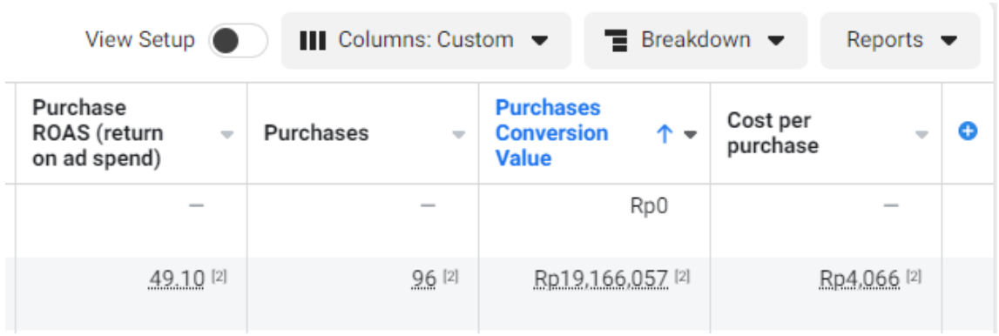Open Purchases Conversion Value column options arrow
999x336 pixels.
point(691,134)
